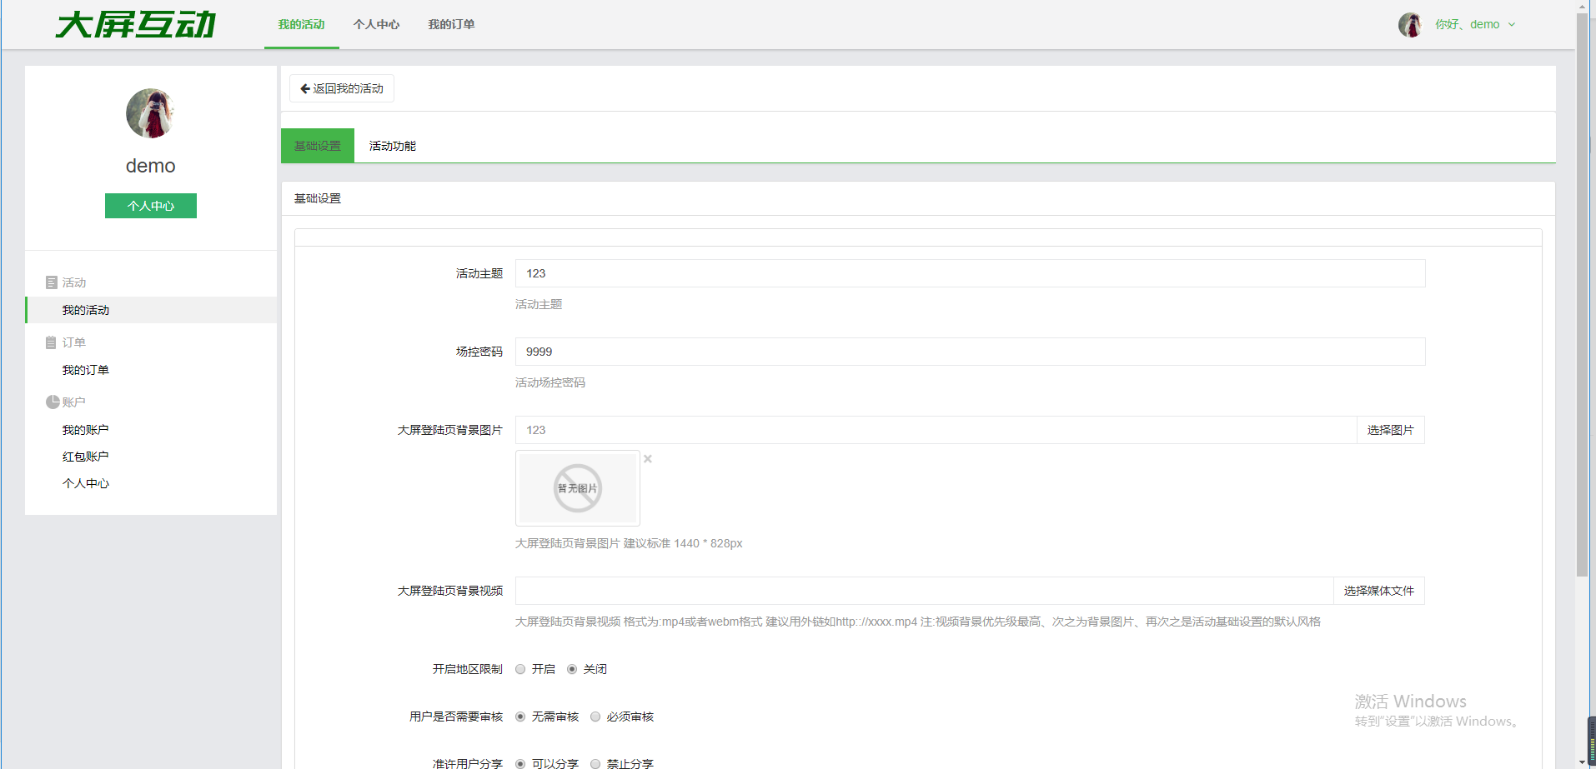Click the 账户 pie chart icon in sidebar

53,402
